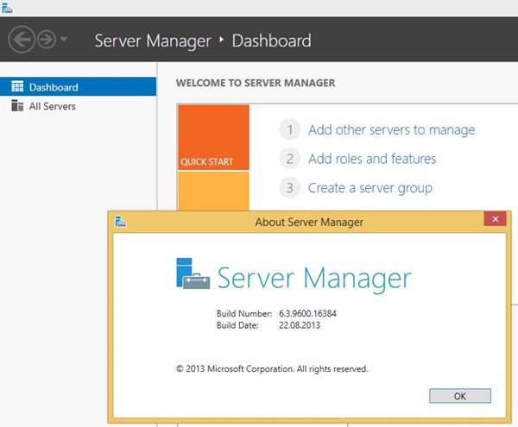This screenshot has width=518, height=427.
Task: Select the All Servers label in navigation pane
Action: click(53, 106)
